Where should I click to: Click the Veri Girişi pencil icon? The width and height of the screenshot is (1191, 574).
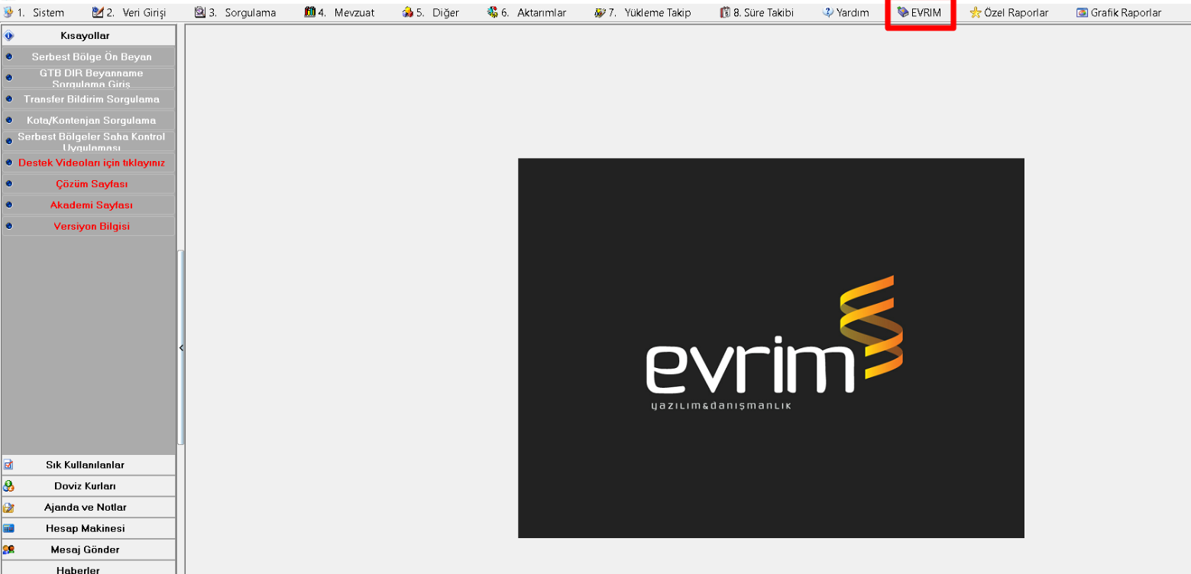pyautogui.click(x=97, y=12)
